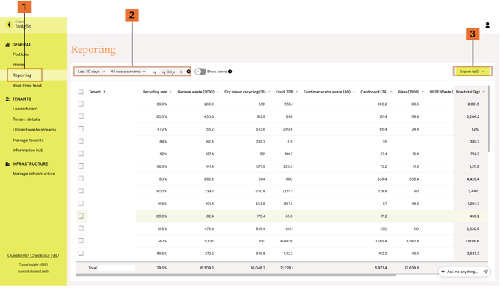This screenshot has width=501, height=288.
Task: Check the box for the 74.7% row
Action: point(81,240)
